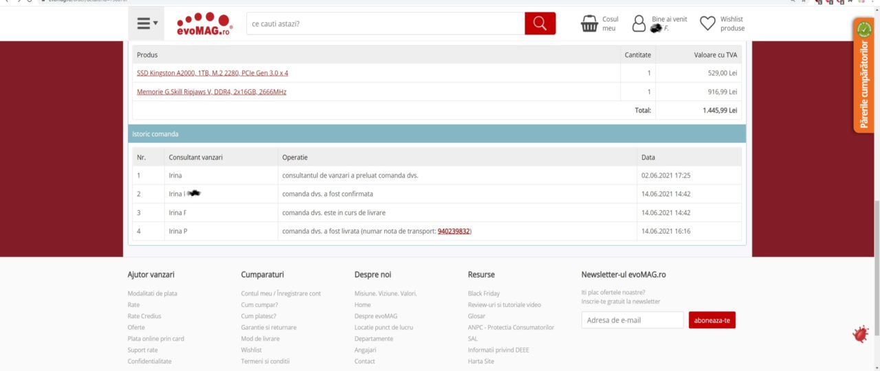Open 'Glosar' resource link

[x=476, y=316]
